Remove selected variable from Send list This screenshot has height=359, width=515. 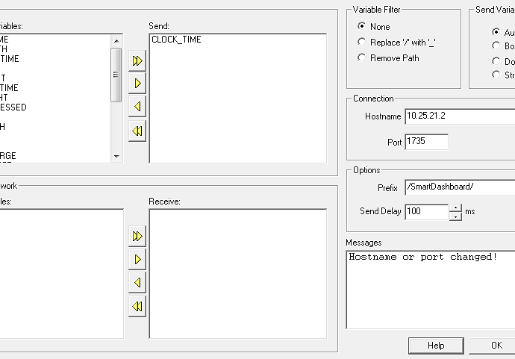click(137, 107)
